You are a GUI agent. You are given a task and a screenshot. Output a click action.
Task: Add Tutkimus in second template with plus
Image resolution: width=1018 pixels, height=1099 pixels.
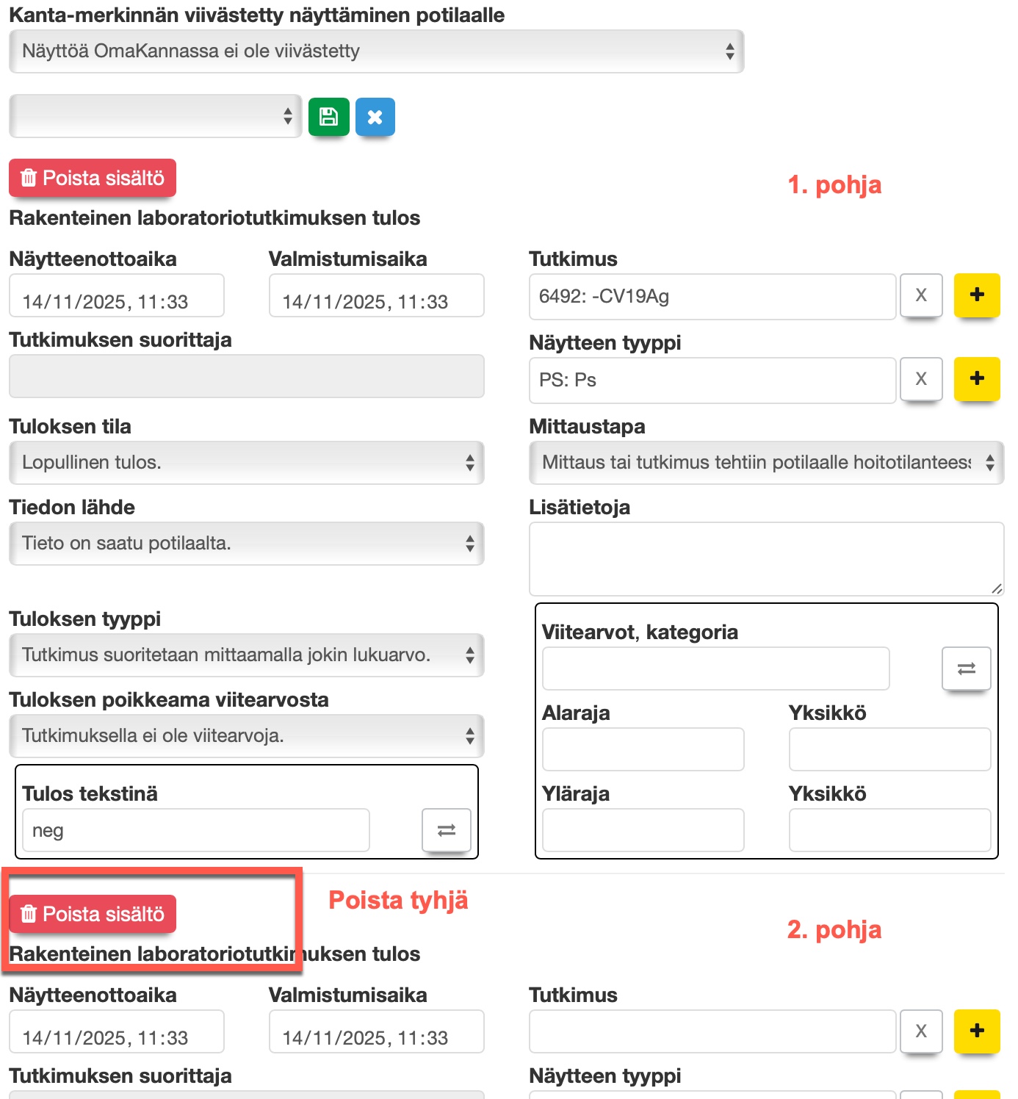pos(976,1031)
